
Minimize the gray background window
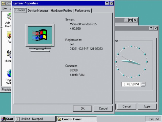(126, 20)
